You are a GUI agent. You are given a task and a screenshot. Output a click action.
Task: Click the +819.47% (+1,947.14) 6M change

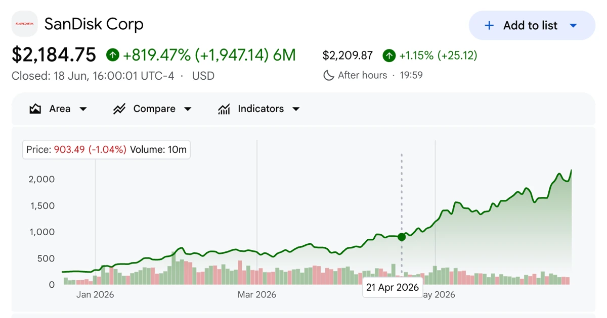coord(209,55)
